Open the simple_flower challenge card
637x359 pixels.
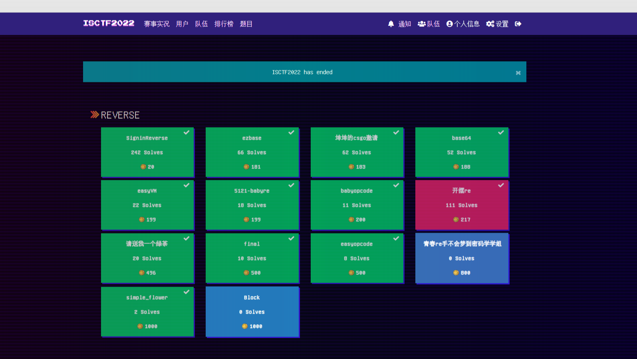147,311
